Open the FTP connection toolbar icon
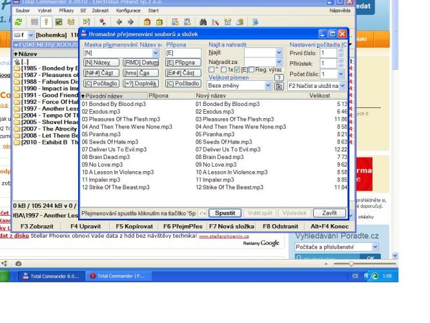 175,22
